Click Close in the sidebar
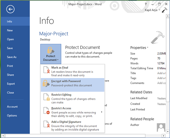The image size is (170, 138). click(15, 93)
